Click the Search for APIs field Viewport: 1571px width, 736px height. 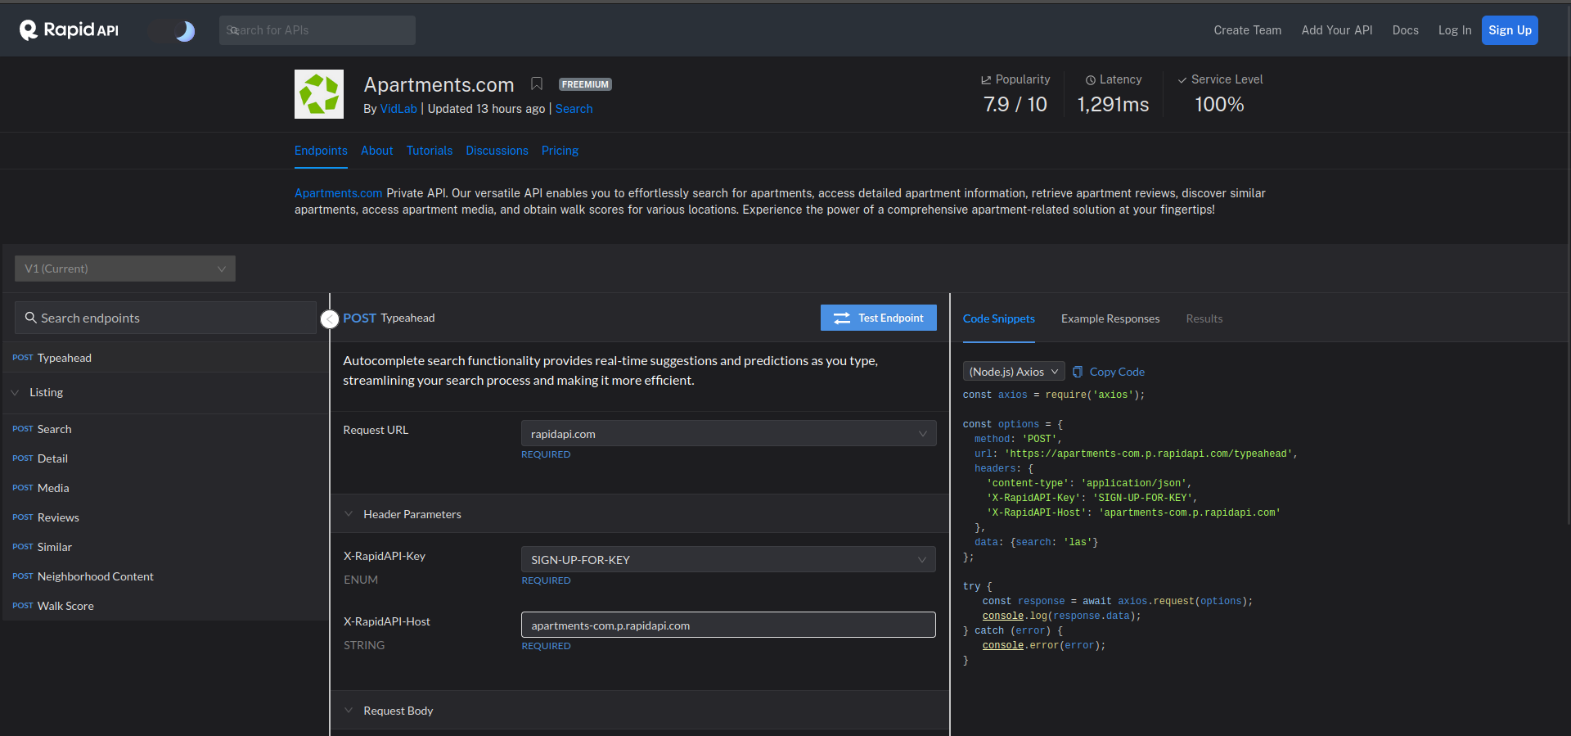click(x=317, y=30)
